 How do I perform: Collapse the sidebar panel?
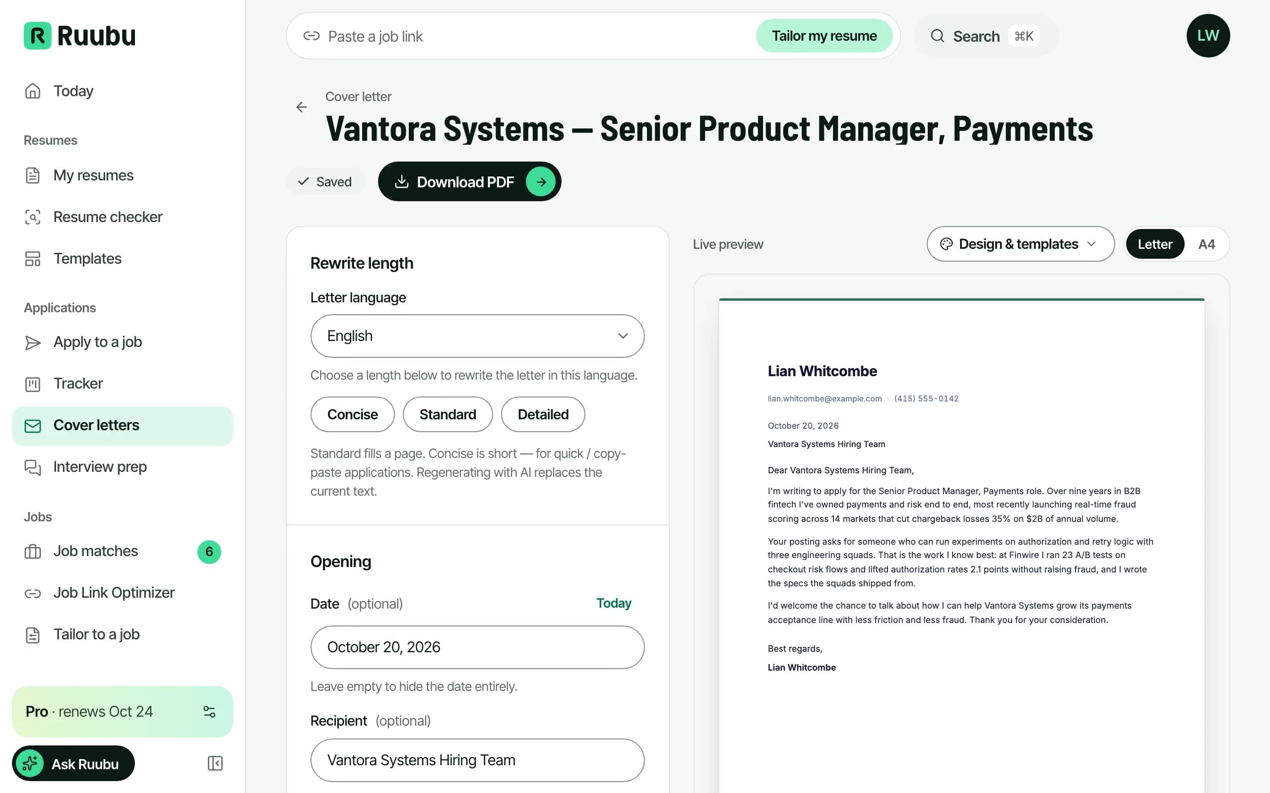click(215, 763)
